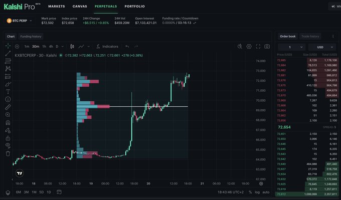Open the Canvas tab

[x=80, y=7]
